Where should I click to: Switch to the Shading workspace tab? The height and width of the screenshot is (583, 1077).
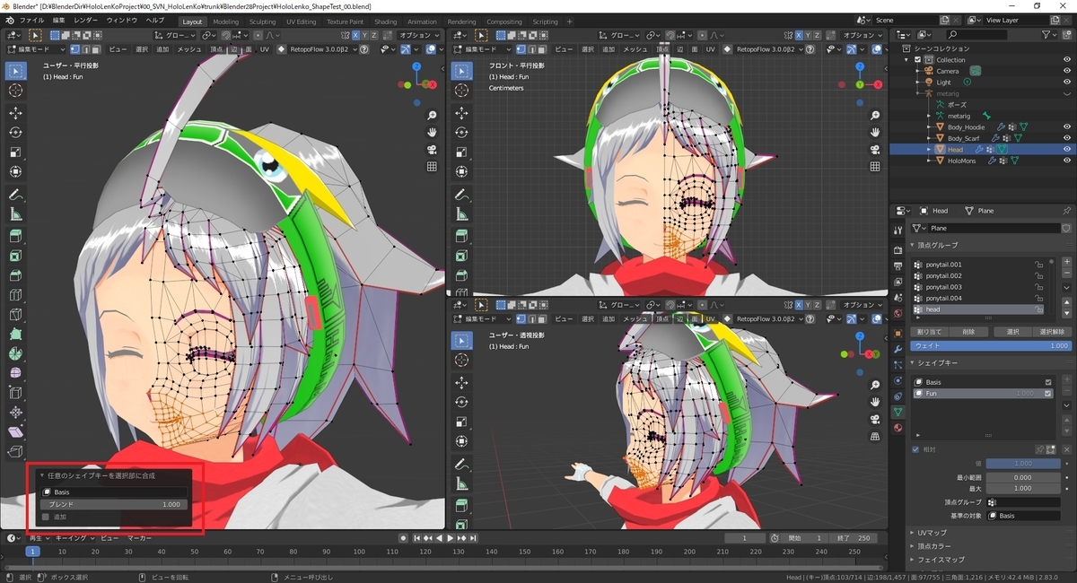point(386,22)
